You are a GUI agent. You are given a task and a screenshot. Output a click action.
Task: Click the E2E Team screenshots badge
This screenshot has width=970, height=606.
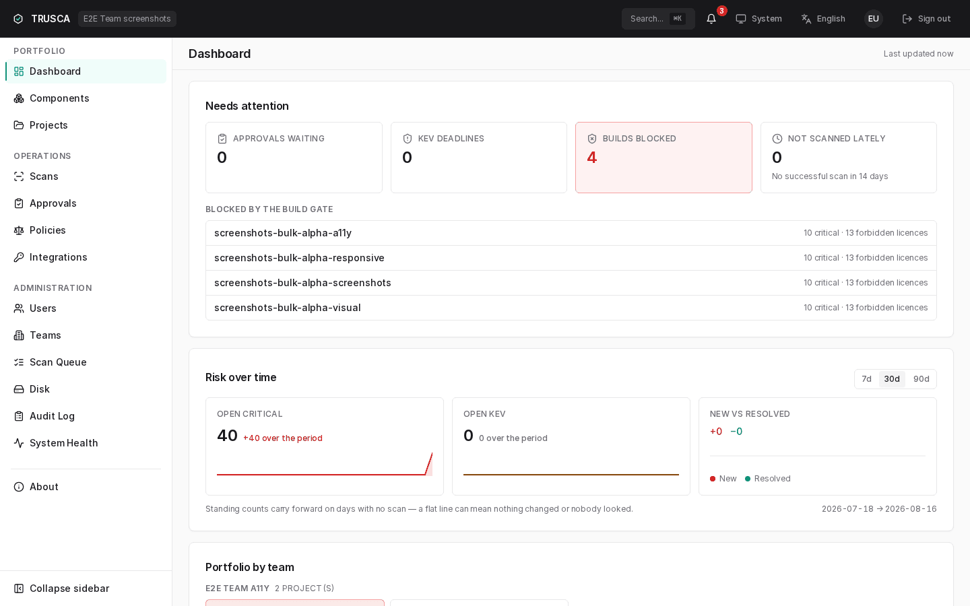(x=127, y=19)
